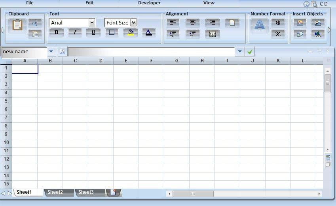Insert a picture from Insert Objects

318,23
